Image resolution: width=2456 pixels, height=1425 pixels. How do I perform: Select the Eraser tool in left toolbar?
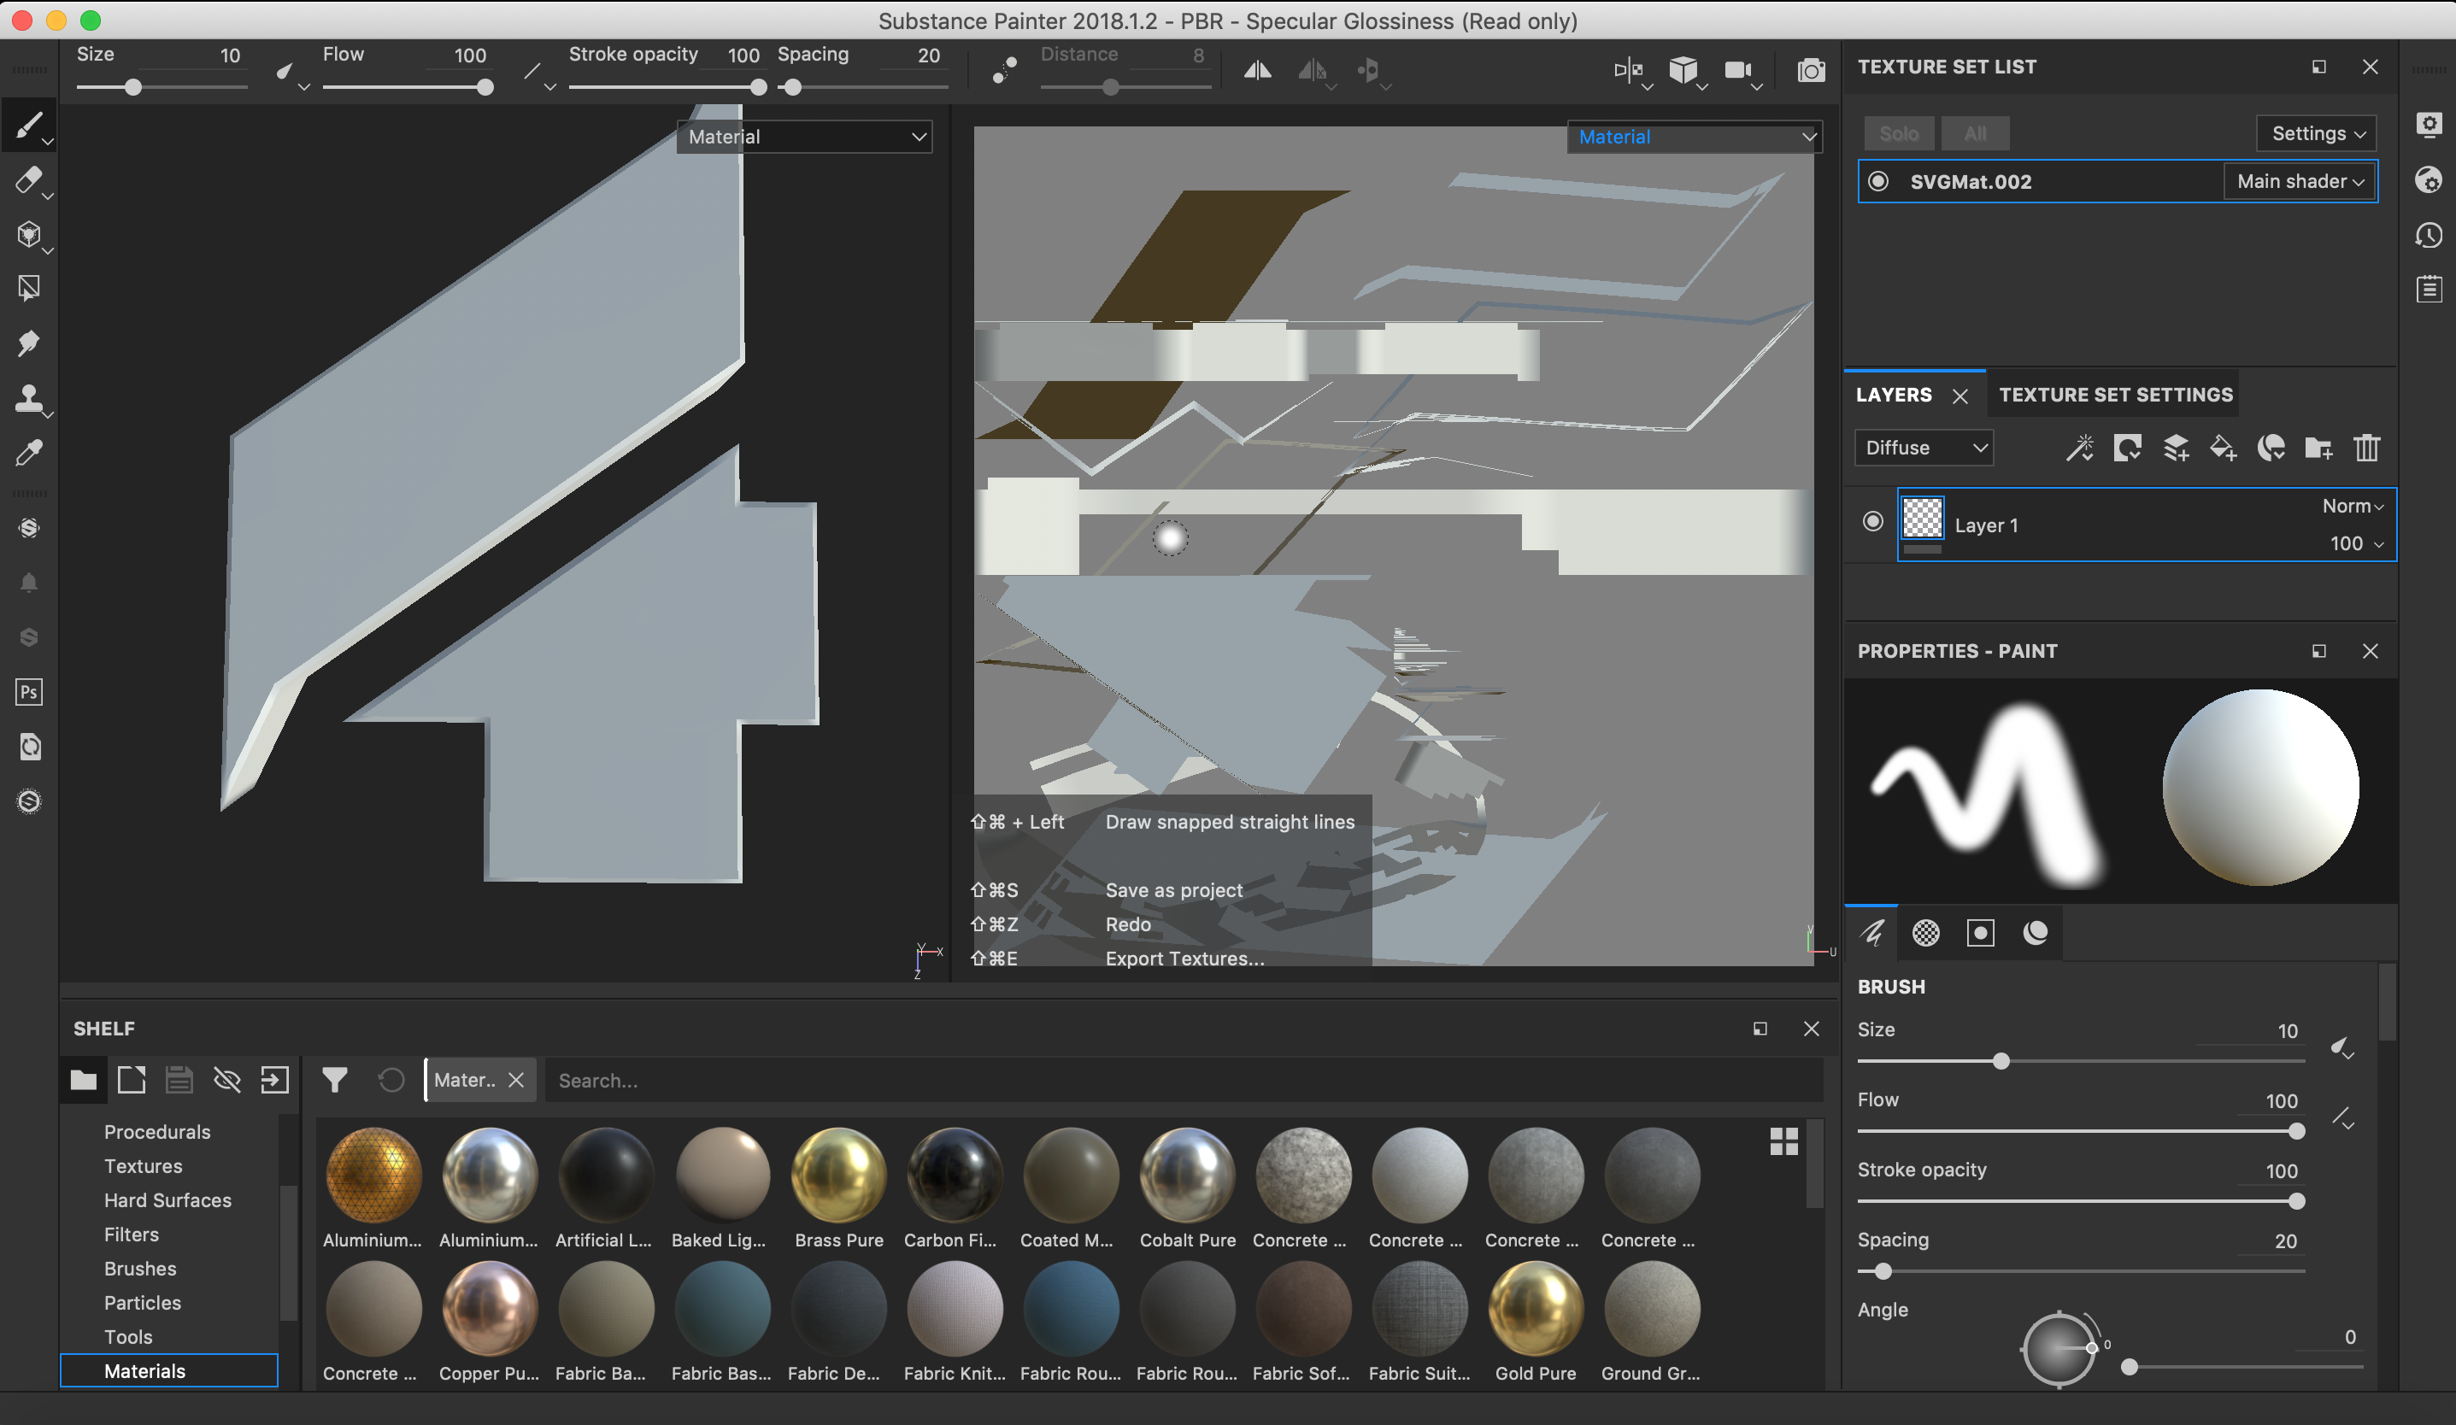click(x=28, y=180)
